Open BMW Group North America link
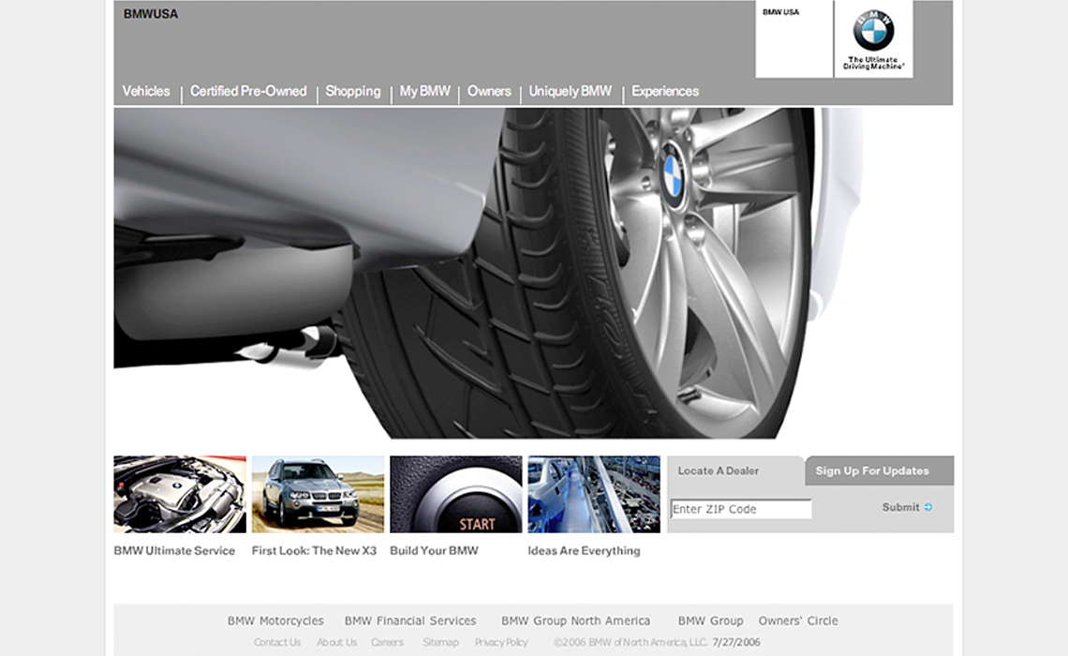 coord(575,620)
